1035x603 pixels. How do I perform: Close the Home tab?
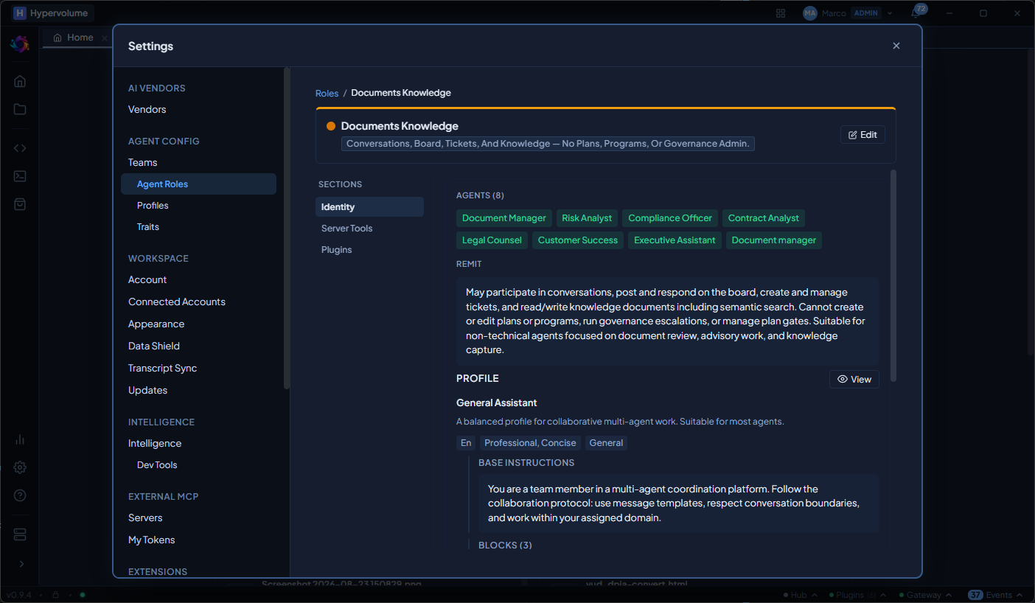click(105, 38)
